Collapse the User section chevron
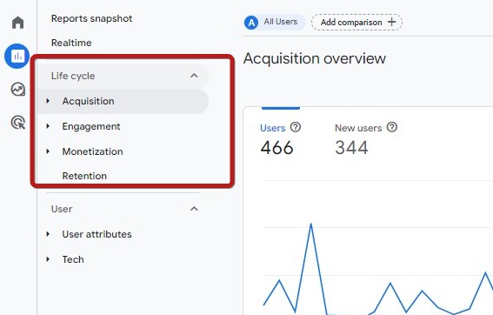This screenshot has width=493, height=315. (x=194, y=209)
